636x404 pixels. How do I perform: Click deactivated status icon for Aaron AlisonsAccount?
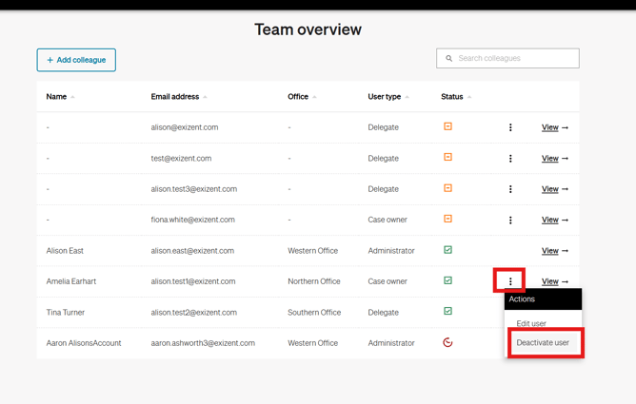click(447, 342)
